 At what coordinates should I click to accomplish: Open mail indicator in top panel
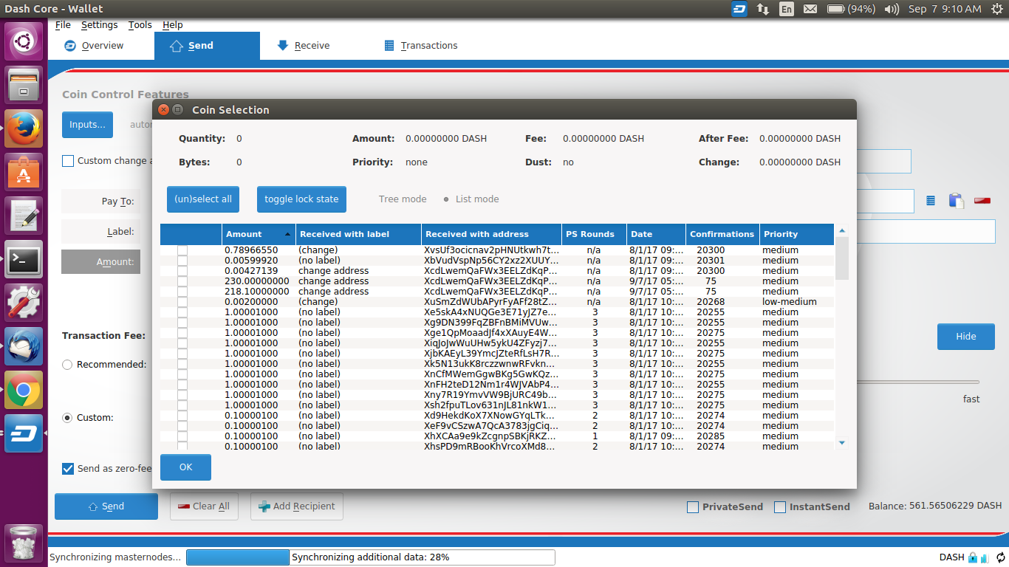810,9
